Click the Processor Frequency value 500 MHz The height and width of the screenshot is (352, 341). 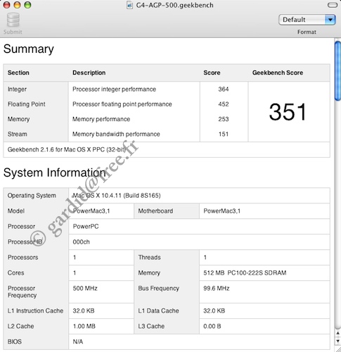(85, 289)
